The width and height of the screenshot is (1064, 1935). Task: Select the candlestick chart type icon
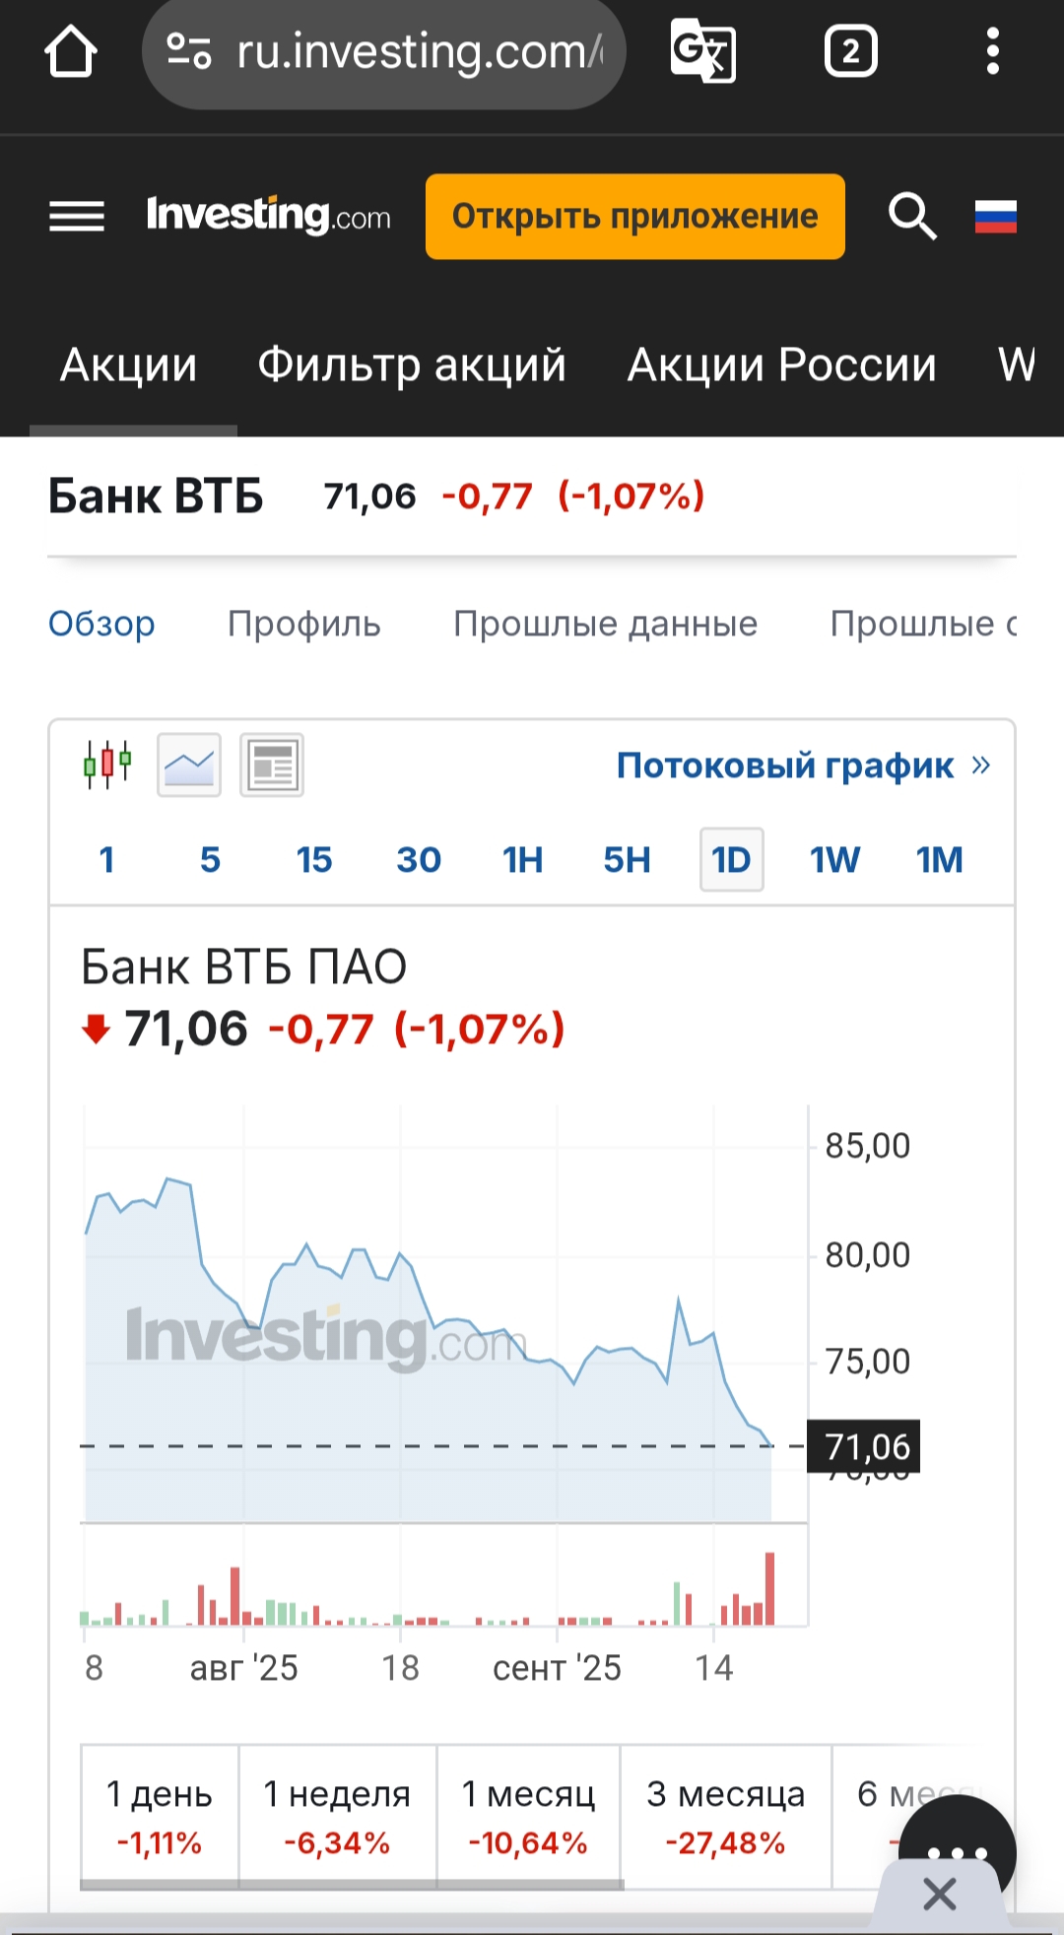(x=107, y=765)
